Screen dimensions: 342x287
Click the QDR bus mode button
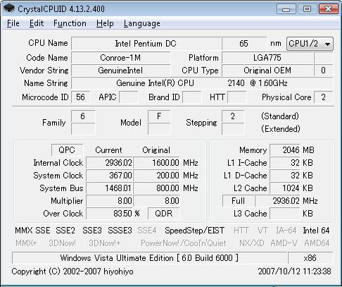164,214
